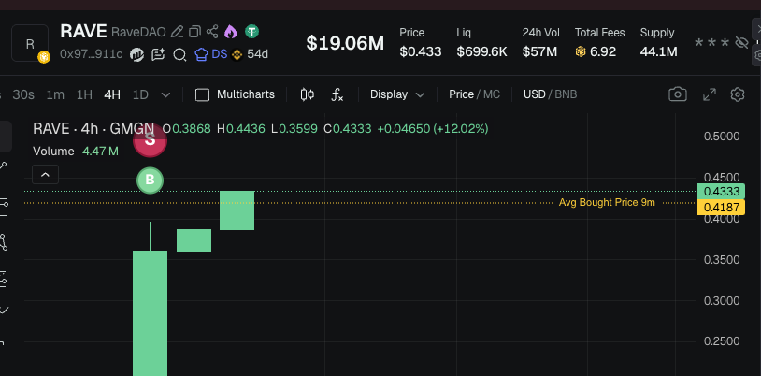Click the Liq $699.6K stat
The image size is (761, 376).
(481, 43)
